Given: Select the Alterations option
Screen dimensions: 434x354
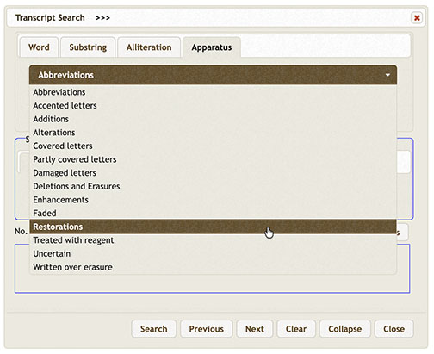Looking at the screenshot, I should 213,133.
